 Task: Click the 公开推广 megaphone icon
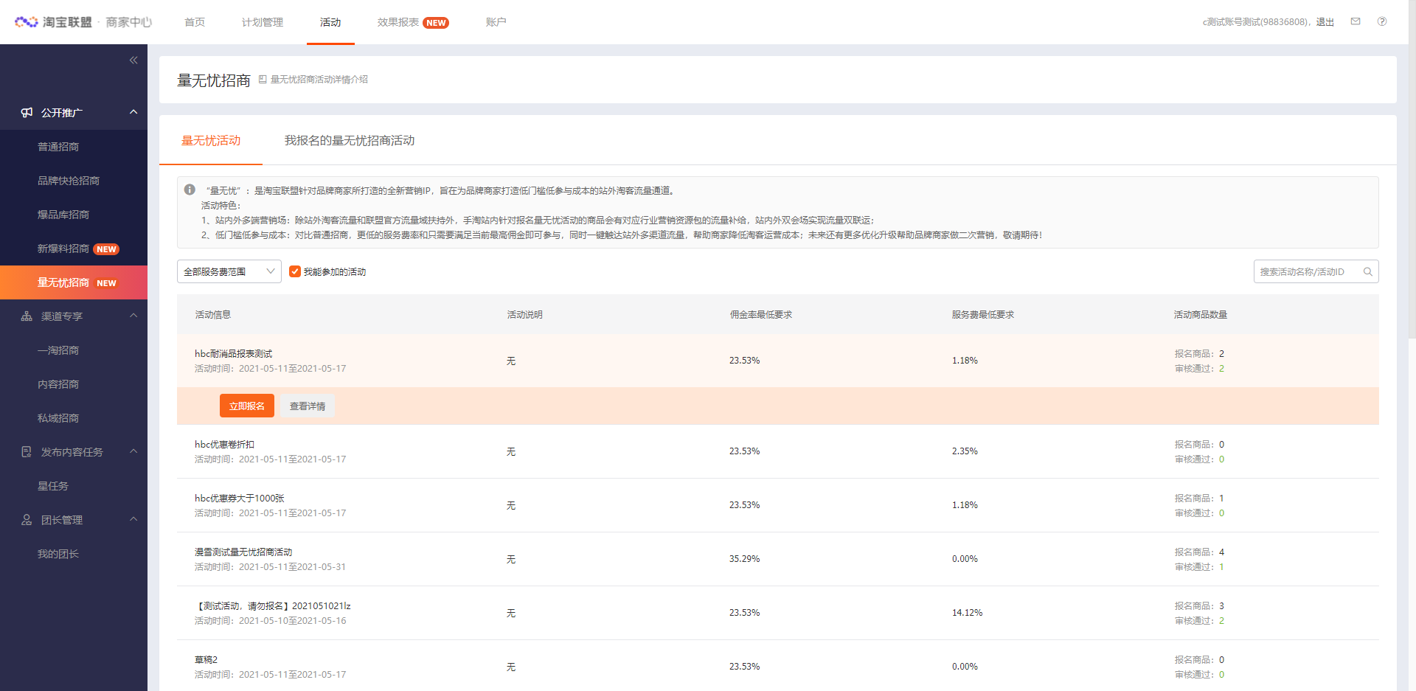pyautogui.click(x=27, y=112)
